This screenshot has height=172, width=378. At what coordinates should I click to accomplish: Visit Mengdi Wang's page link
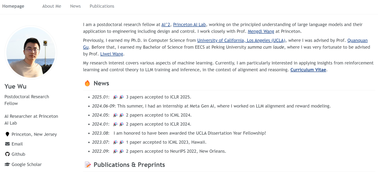pos(261,32)
